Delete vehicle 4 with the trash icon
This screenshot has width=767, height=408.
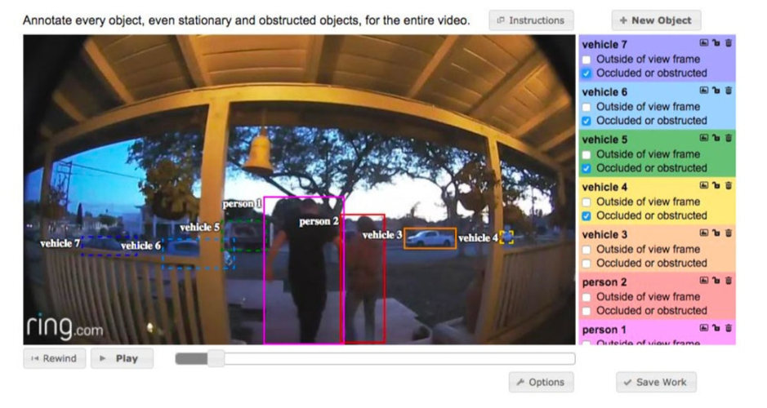[729, 186]
